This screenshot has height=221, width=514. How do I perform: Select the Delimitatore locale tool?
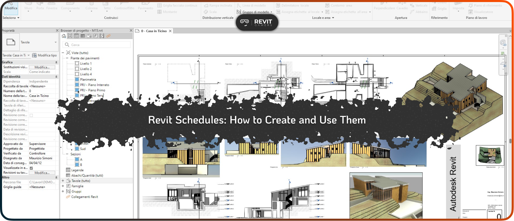pyautogui.click(x=292, y=6)
